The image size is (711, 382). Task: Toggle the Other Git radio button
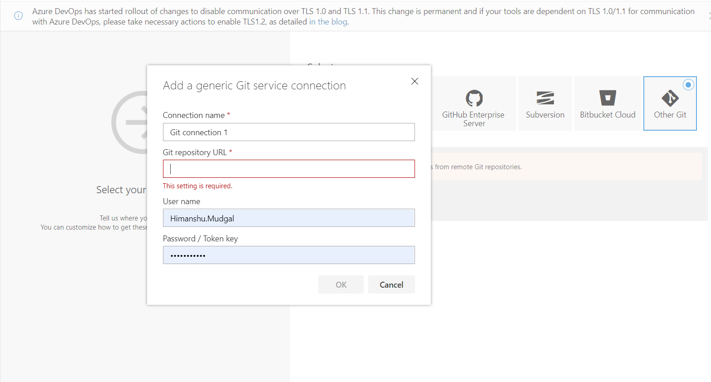688,85
